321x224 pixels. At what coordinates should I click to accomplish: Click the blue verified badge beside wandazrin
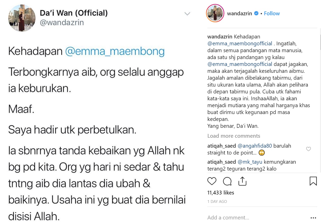[x=256, y=13]
